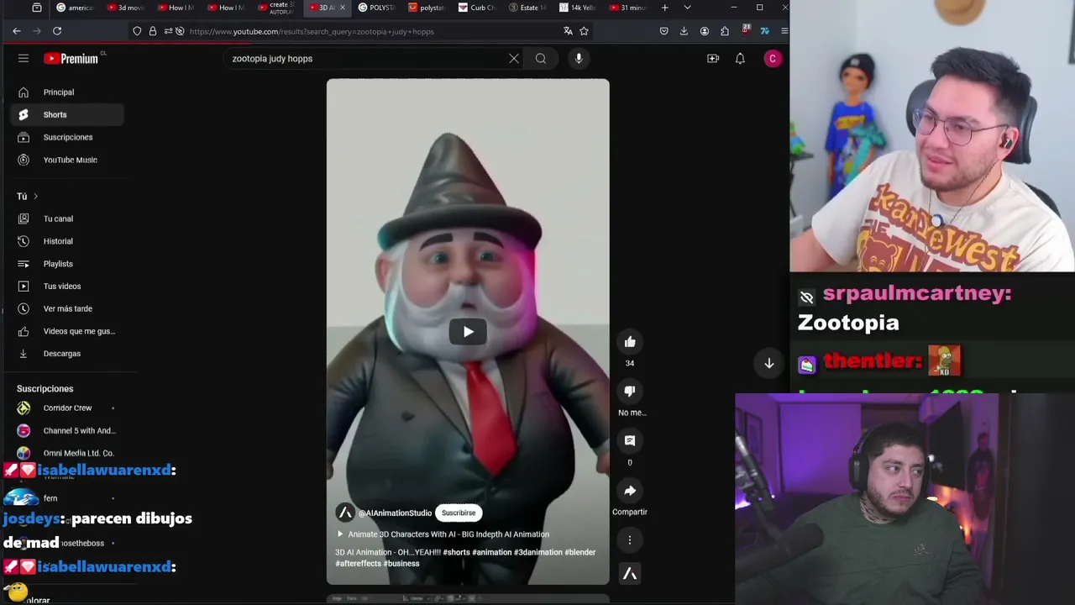Switch to the Curb Ch browser tab
The width and height of the screenshot is (1075, 605).
(477, 8)
